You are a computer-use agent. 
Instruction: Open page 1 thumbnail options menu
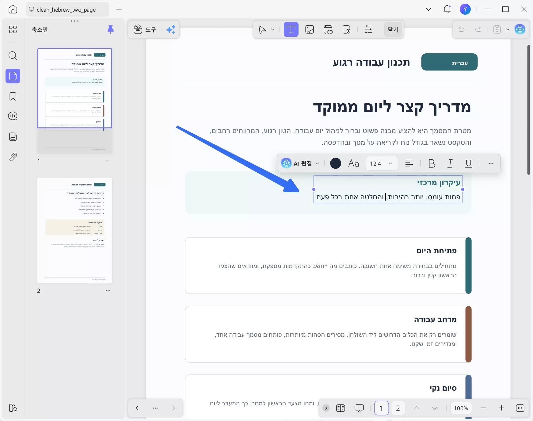108,161
